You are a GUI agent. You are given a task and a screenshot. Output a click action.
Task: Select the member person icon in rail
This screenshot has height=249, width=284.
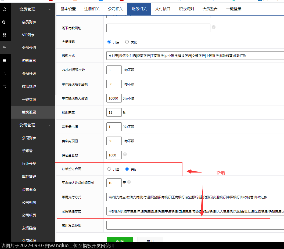pos(4,48)
